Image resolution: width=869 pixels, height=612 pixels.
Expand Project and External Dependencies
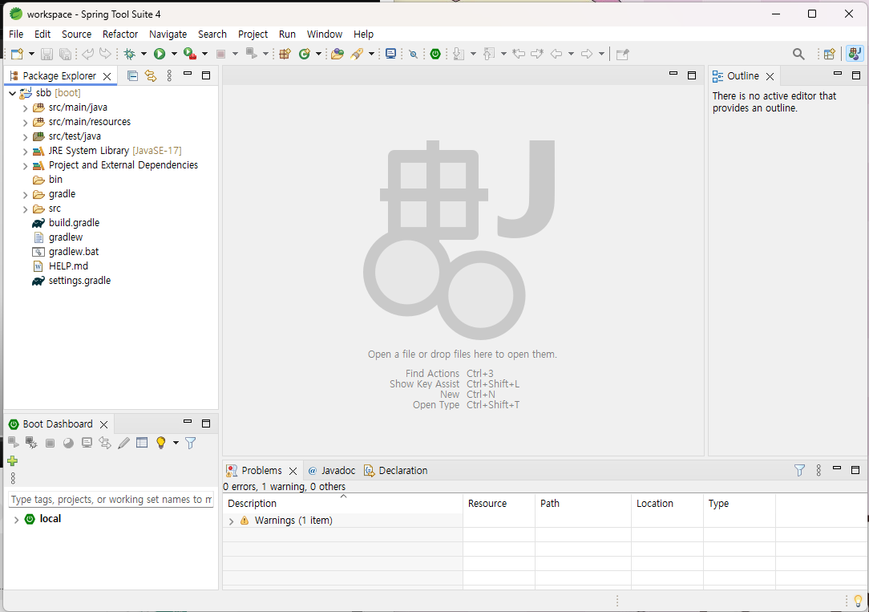[x=25, y=166]
